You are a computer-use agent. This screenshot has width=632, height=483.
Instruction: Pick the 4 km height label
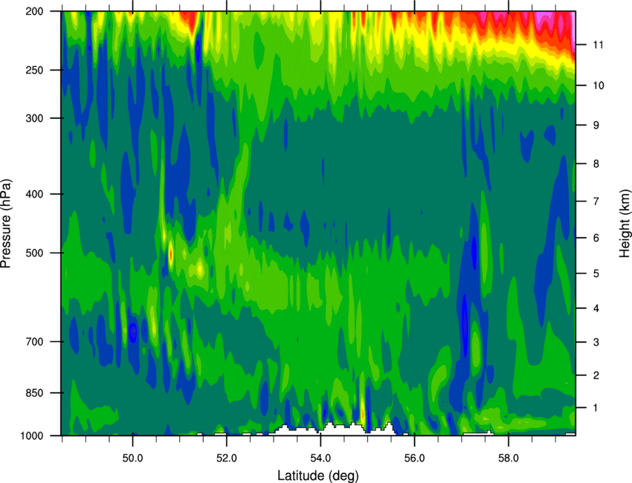(596, 308)
